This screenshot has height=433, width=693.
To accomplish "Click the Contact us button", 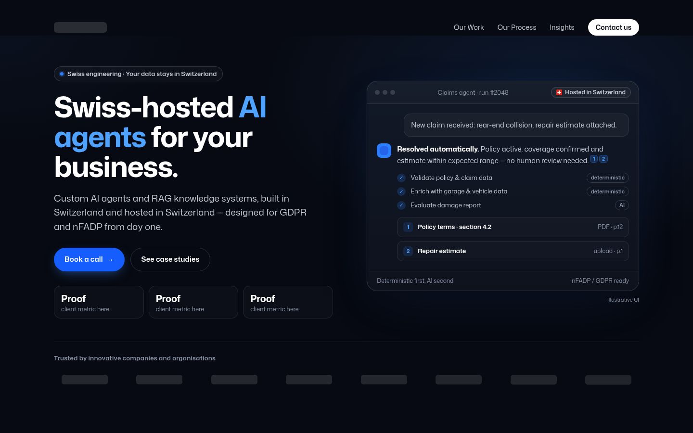I will click(x=613, y=27).
